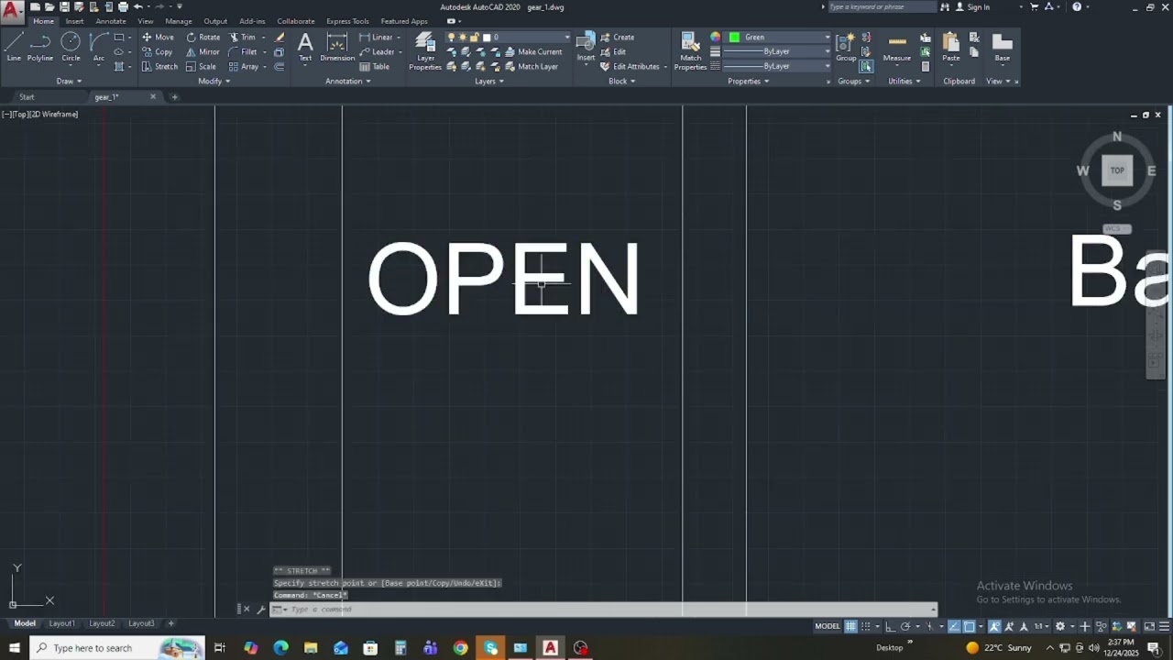Click the Mirror command
1173x660 pixels.
coord(203,52)
